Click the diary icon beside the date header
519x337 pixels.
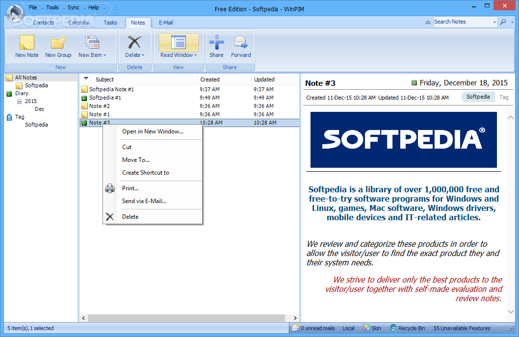pyautogui.click(x=414, y=83)
